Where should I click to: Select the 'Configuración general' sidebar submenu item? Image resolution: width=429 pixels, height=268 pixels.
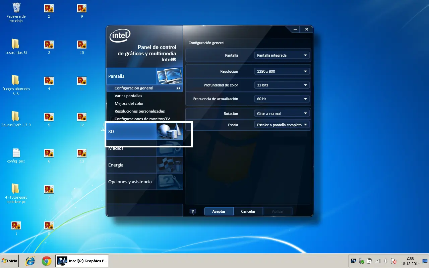click(144, 88)
